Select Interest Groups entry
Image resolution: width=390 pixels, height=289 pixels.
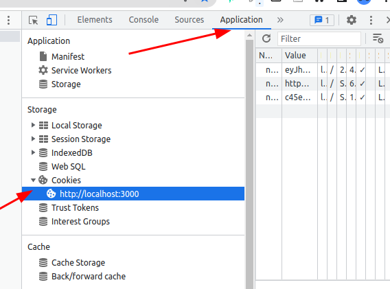point(80,221)
